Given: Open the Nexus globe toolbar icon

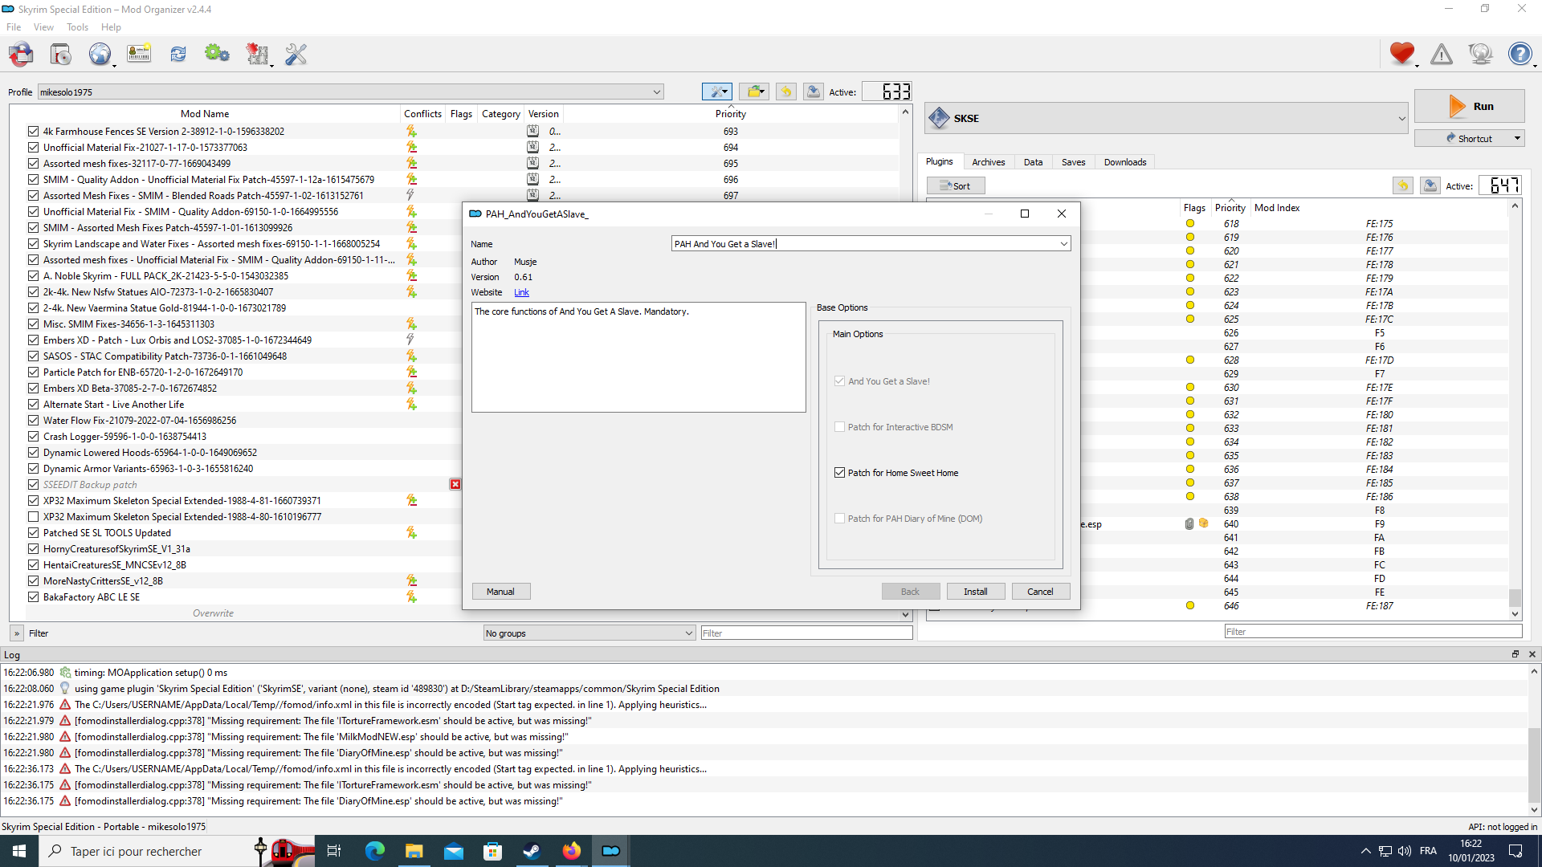Looking at the screenshot, I should tap(100, 54).
